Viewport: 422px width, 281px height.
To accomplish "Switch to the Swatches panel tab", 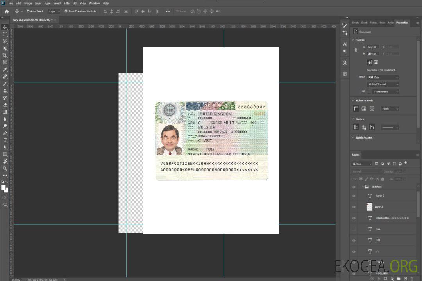I will [x=356, y=23].
